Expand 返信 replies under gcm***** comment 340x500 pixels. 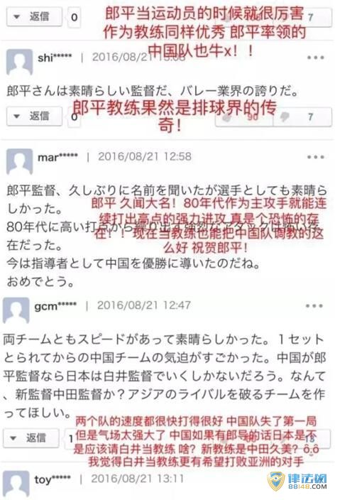click(x=31, y=437)
